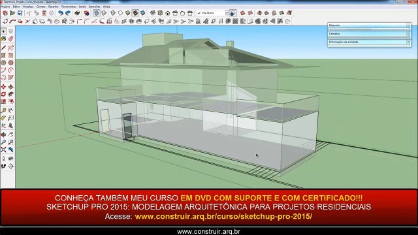Image resolution: width=418 pixels, height=235 pixels.
Task: Select the dark door in the model
Action: pos(128,126)
